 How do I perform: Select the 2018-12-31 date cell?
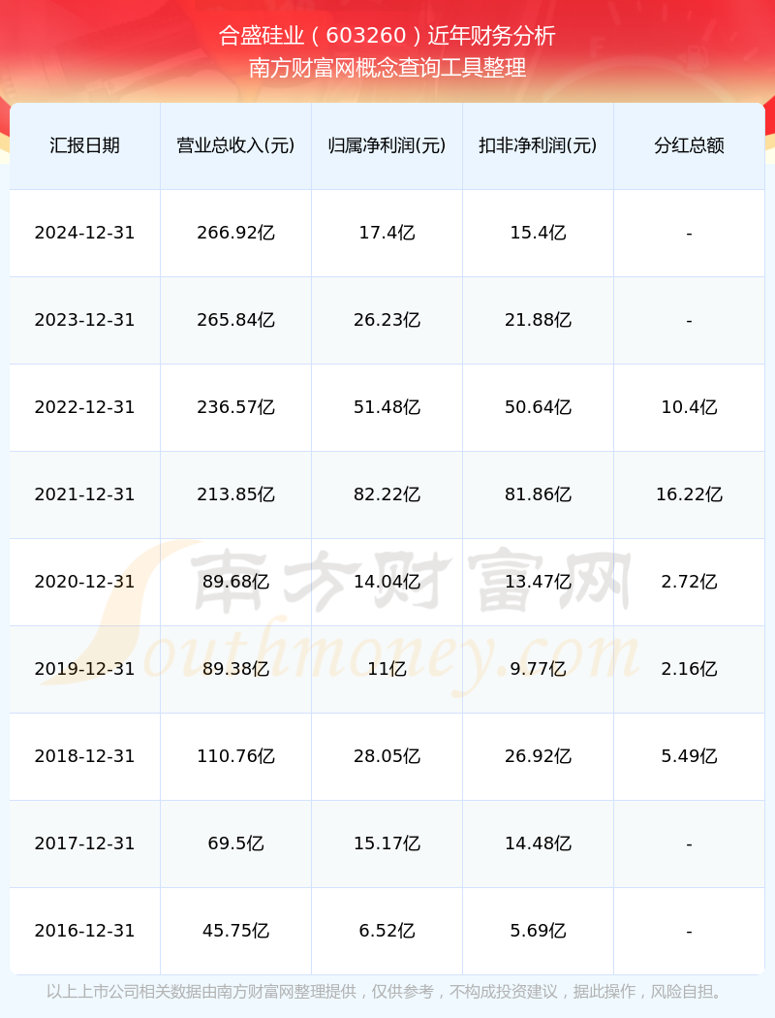pyautogui.click(x=85, y=756)
